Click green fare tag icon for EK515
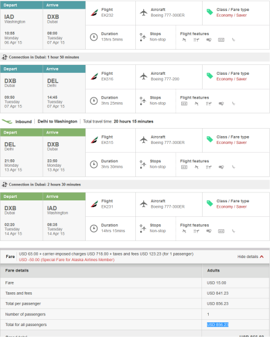Viewport: 270px width, 337px height. coord(209,140)
